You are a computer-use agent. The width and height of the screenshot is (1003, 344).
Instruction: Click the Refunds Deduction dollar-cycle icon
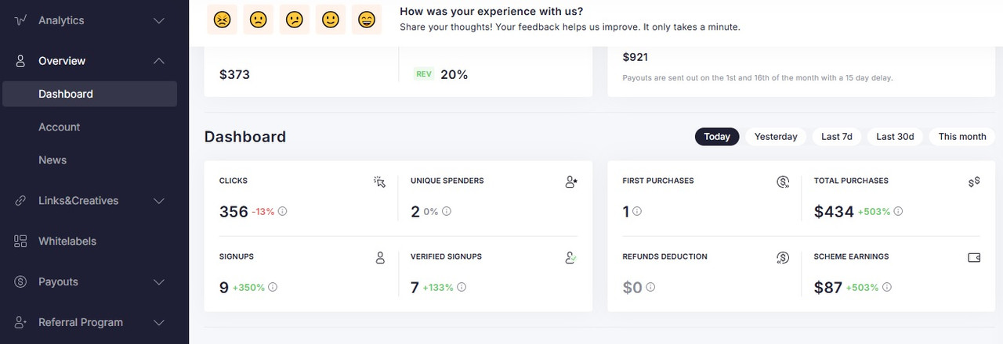[x=782, y=257]
